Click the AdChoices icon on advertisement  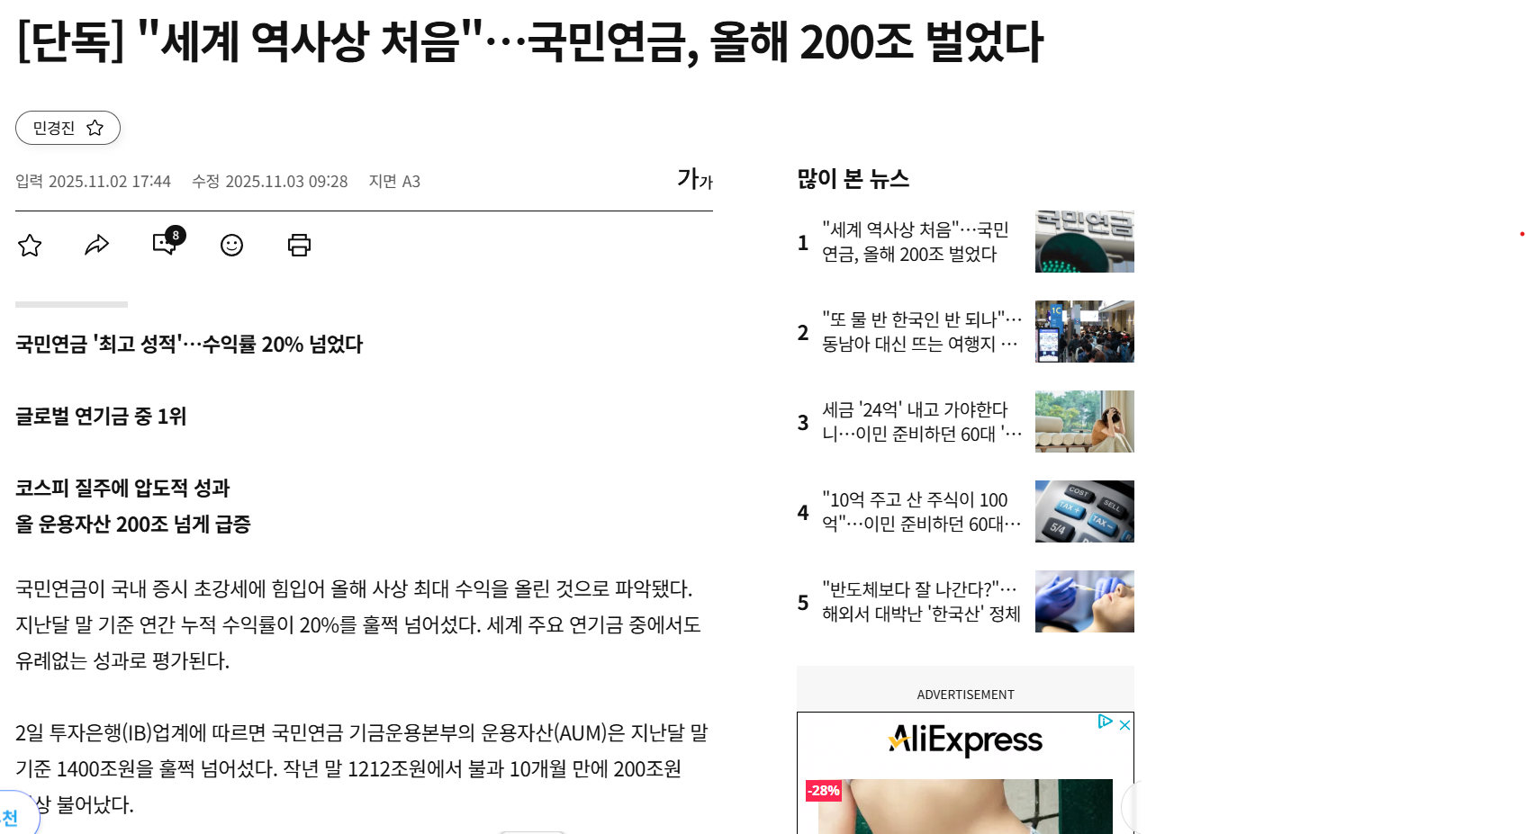(x=1105, y=722)
